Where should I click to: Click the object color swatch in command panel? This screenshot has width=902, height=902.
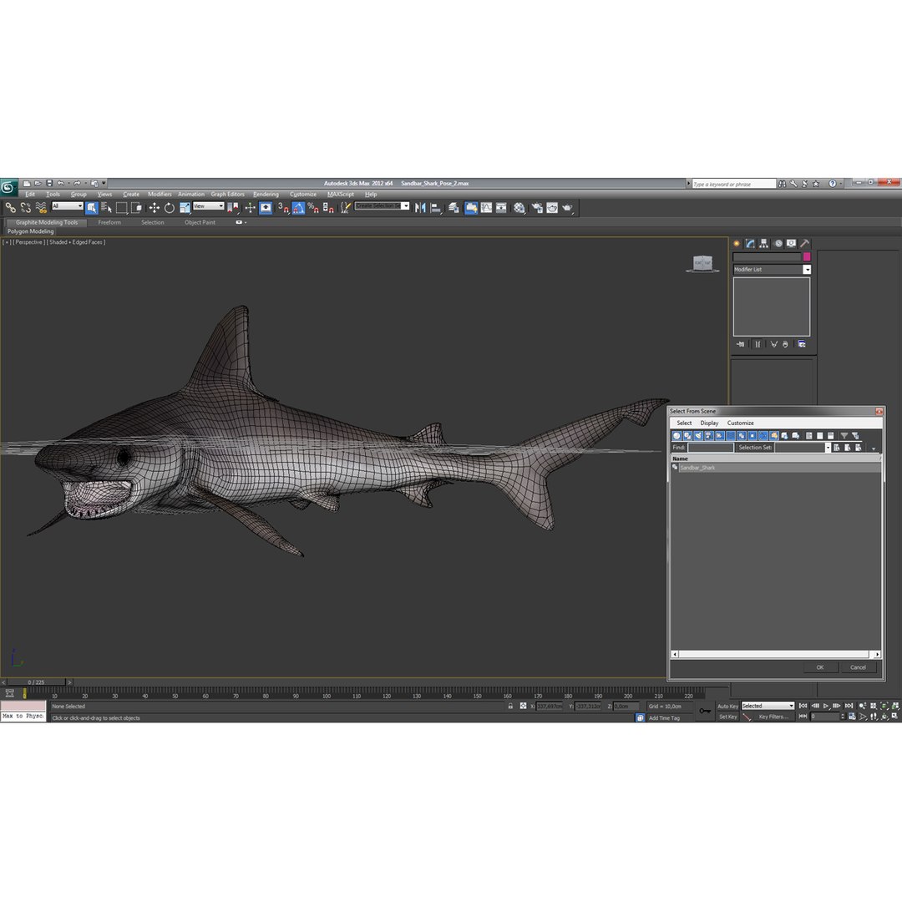pyautogui.click(x=807, y=256)
